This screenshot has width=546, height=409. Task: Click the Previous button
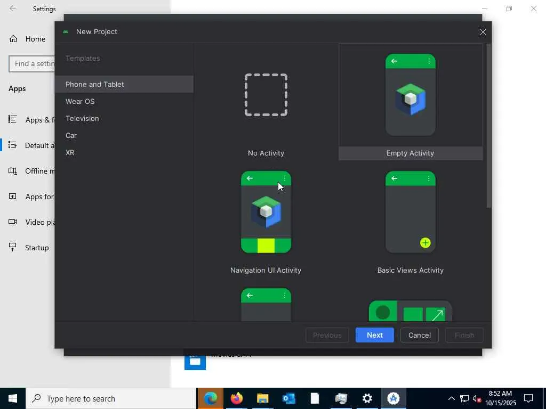[x=327, y=335]
